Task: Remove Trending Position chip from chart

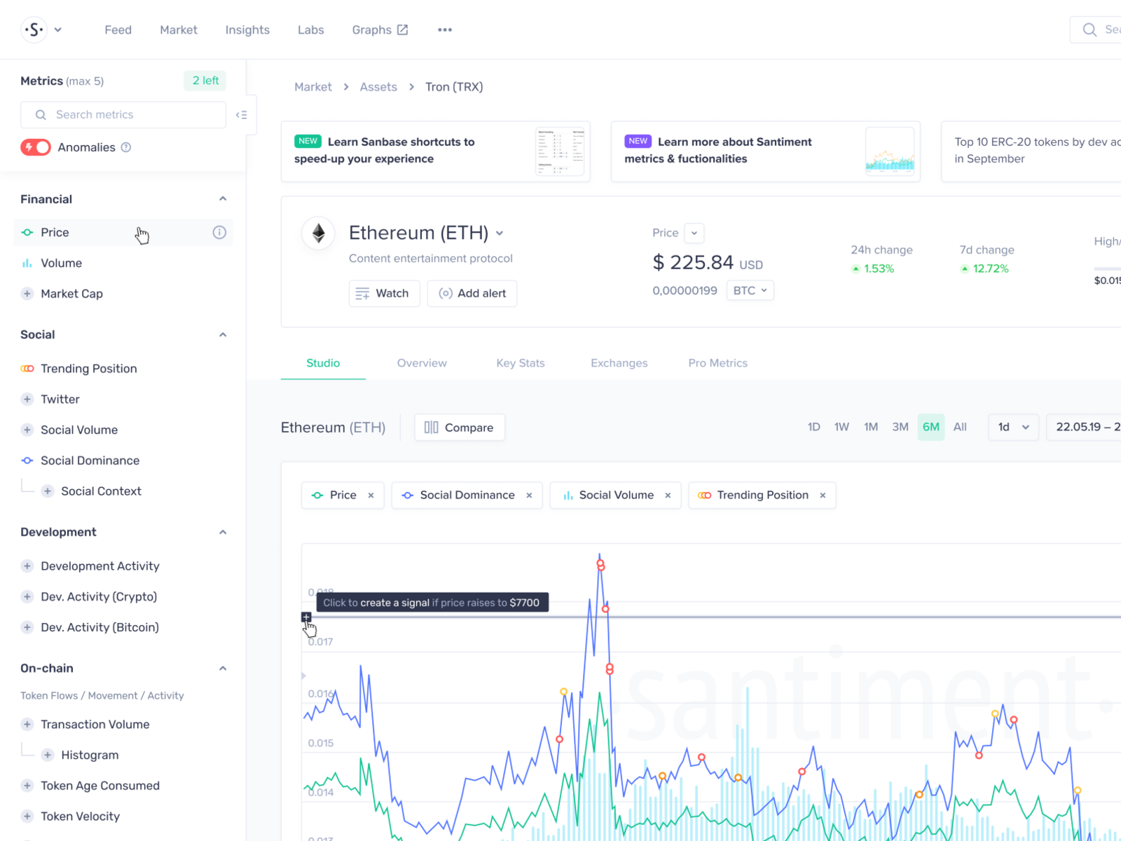Action: [x=823, y=495]
